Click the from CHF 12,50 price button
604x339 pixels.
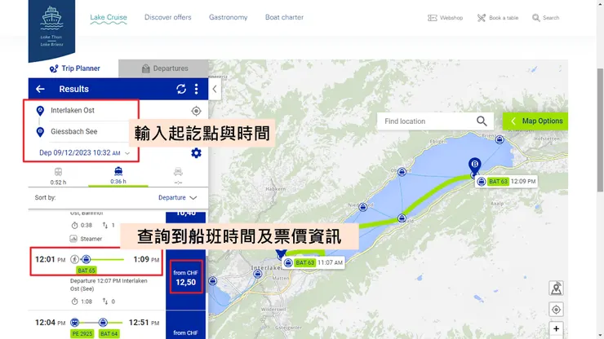[186, 277]
